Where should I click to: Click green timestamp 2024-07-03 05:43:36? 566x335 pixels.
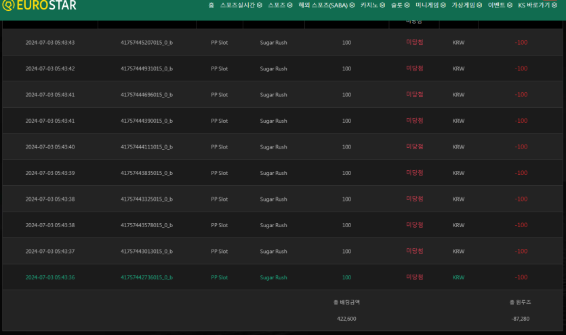pos(50,277)
